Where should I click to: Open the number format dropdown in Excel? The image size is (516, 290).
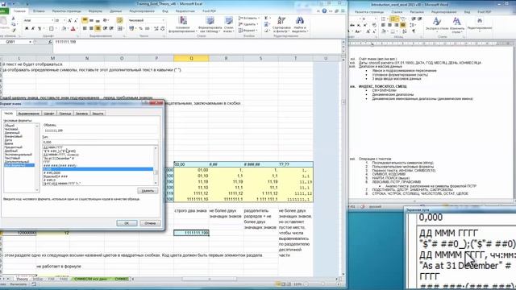(163, 20)
